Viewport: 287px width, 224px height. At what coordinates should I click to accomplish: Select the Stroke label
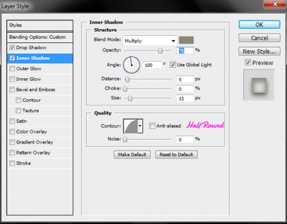click(23, 163)
